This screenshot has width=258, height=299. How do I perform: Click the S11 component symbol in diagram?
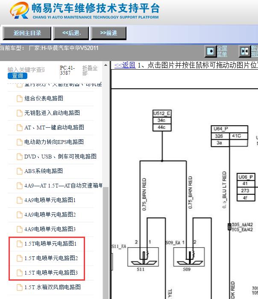point(143,257)
